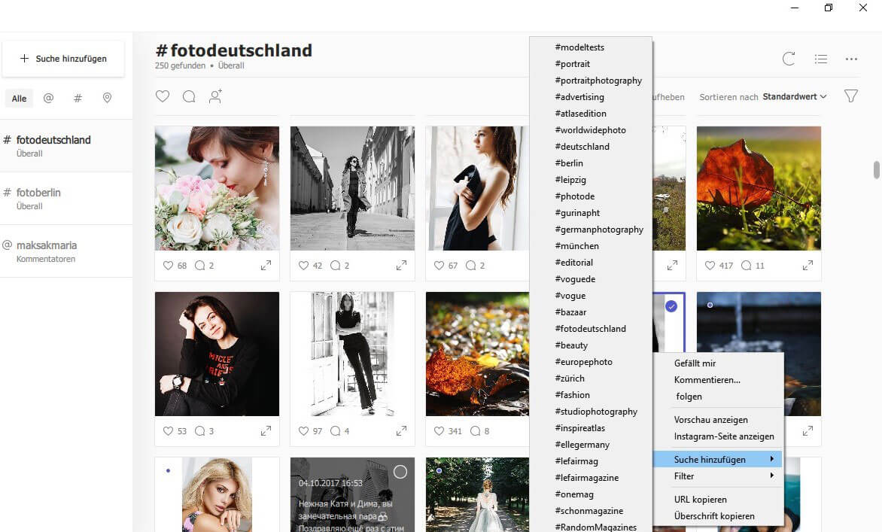Expand the wedding bouquet photo preview

point(266,266)
